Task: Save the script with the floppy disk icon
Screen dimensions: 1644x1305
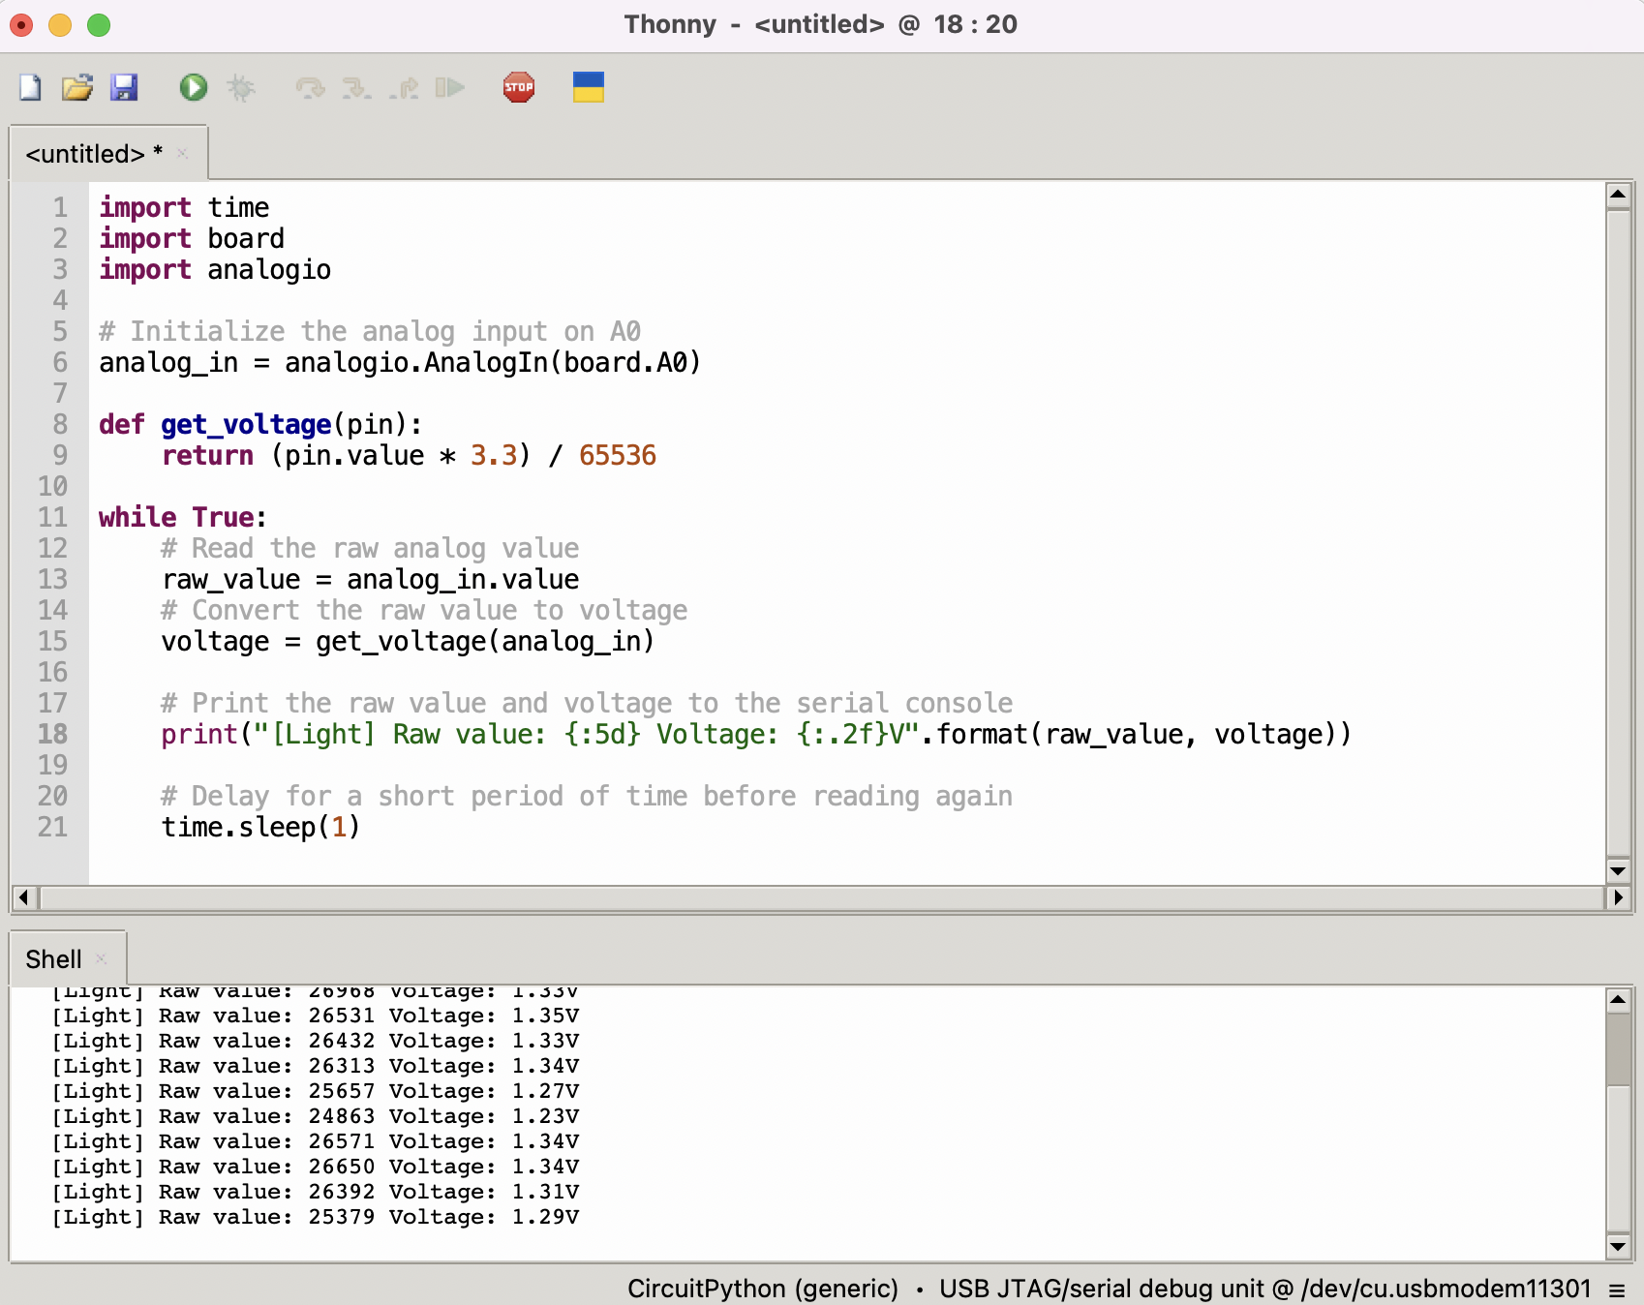Action: [124, 88]
